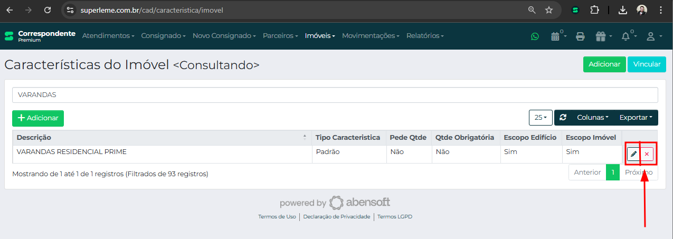Click the Correspondente Premium logo
The height and width of the screenshot is (239, 673).
(x=40, y=36)
